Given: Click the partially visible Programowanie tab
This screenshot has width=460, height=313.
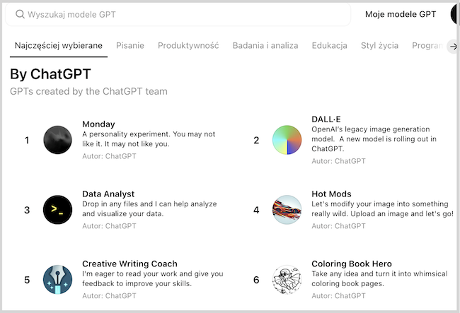Looking at the screenshot, I should 427,46.
